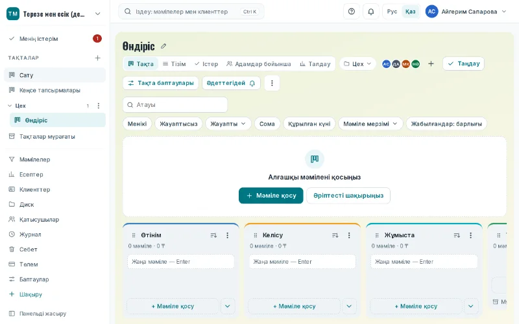Image resolution: width=519 pixels, height=324 pixels.
Task: Switch to the Тақта view tab
Action: 141,64
